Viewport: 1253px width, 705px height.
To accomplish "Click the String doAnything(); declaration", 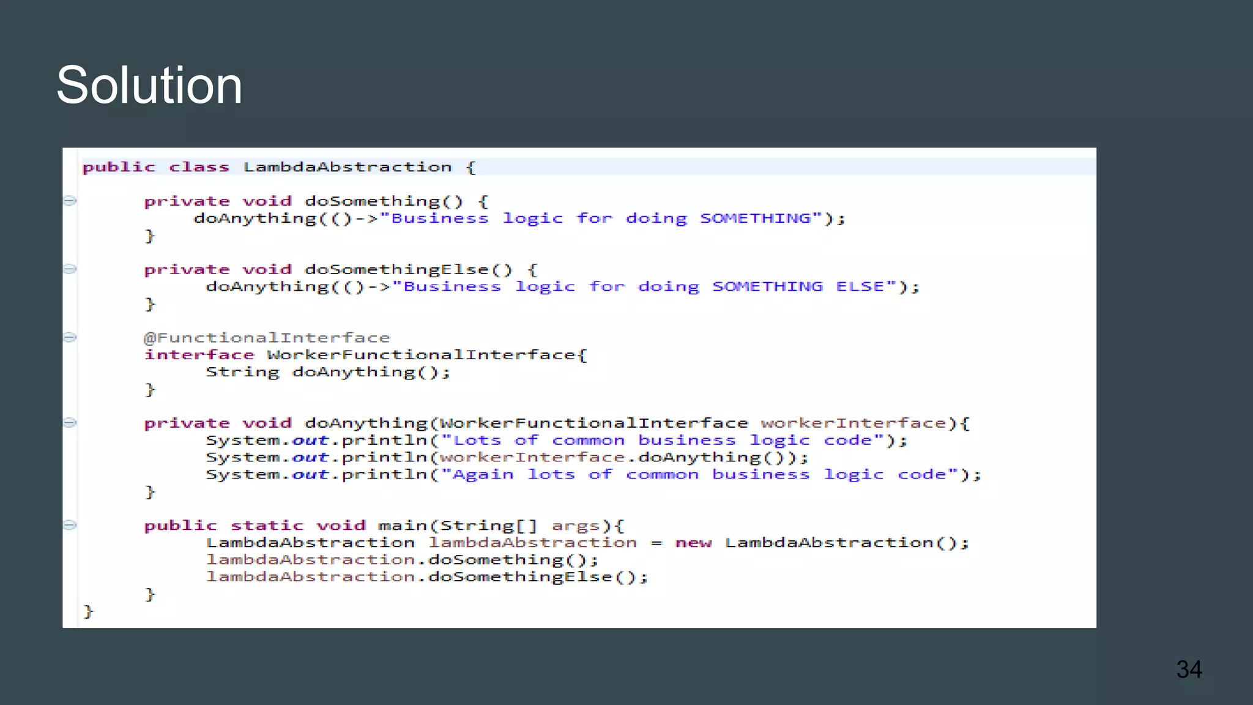I will [x=328, y=372].
